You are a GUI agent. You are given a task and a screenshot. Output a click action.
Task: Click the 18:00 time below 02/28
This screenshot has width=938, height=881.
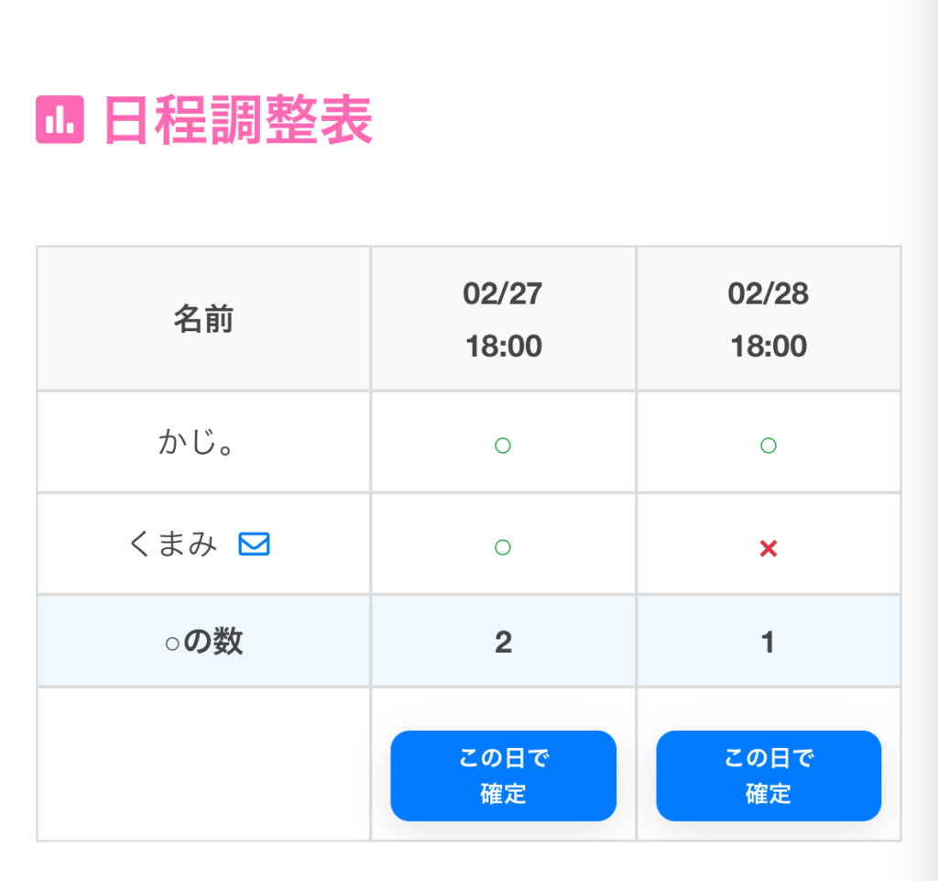[769, 347]
